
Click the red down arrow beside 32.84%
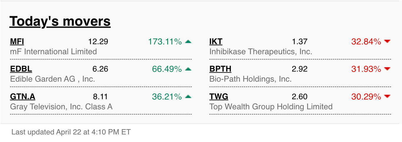click(x=387, y=42)
